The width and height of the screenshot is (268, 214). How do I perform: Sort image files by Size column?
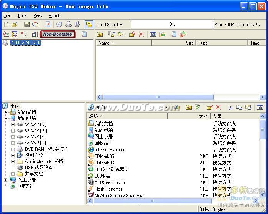click(174, 43)
